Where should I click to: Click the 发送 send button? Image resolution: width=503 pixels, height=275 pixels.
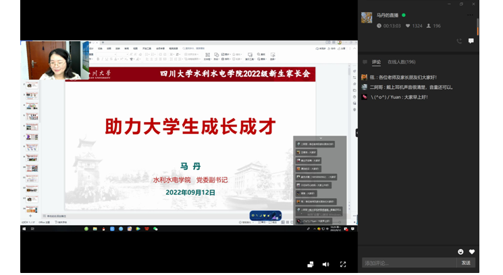coord(466,263)
